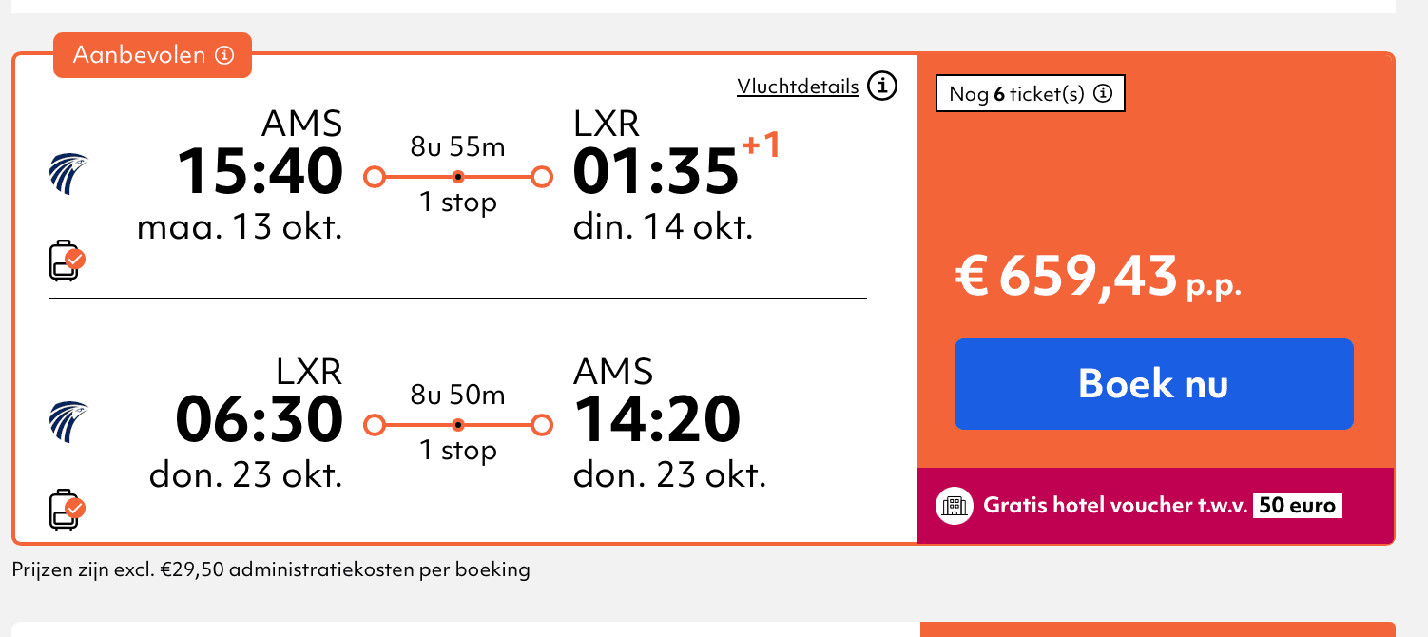Click the Nog 6 ticket(s) badge
This screenshot has height=637, width=1428.
[1017, 94]
